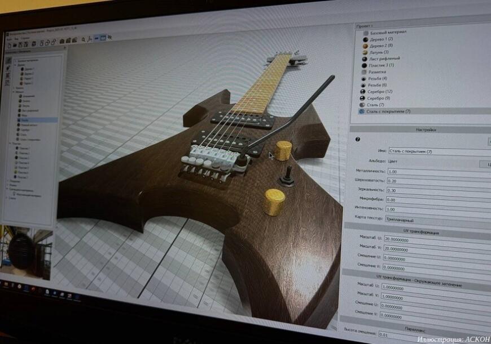Image resolution: width=491 pixels, height=344 pixels.
Task: Click the gray icon beside Базовый материал
Action: [x=366, y=33]
